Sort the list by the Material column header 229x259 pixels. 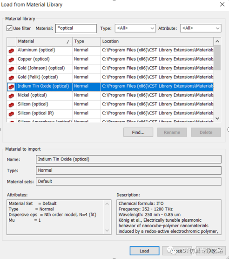tap(44, 42)
